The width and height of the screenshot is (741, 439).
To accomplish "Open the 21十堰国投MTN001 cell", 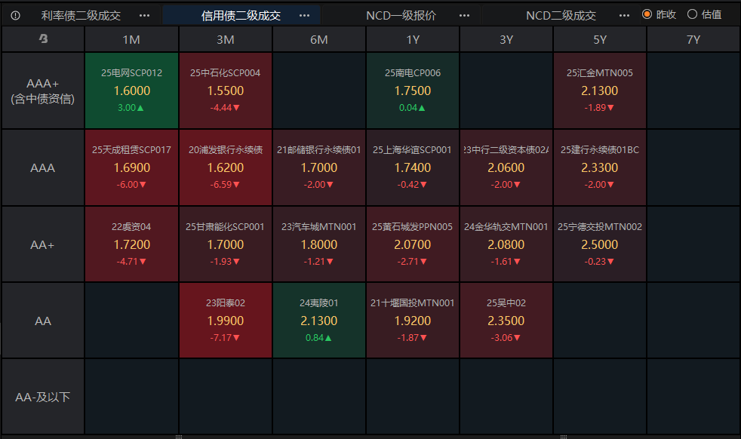I will 413,321.
